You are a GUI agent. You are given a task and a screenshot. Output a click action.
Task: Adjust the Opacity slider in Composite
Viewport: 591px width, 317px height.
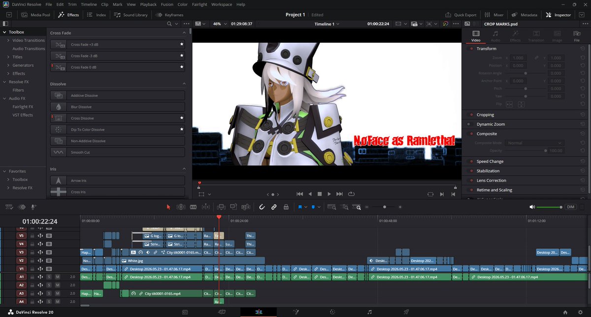pyautogui.click(x=525, y=151)
